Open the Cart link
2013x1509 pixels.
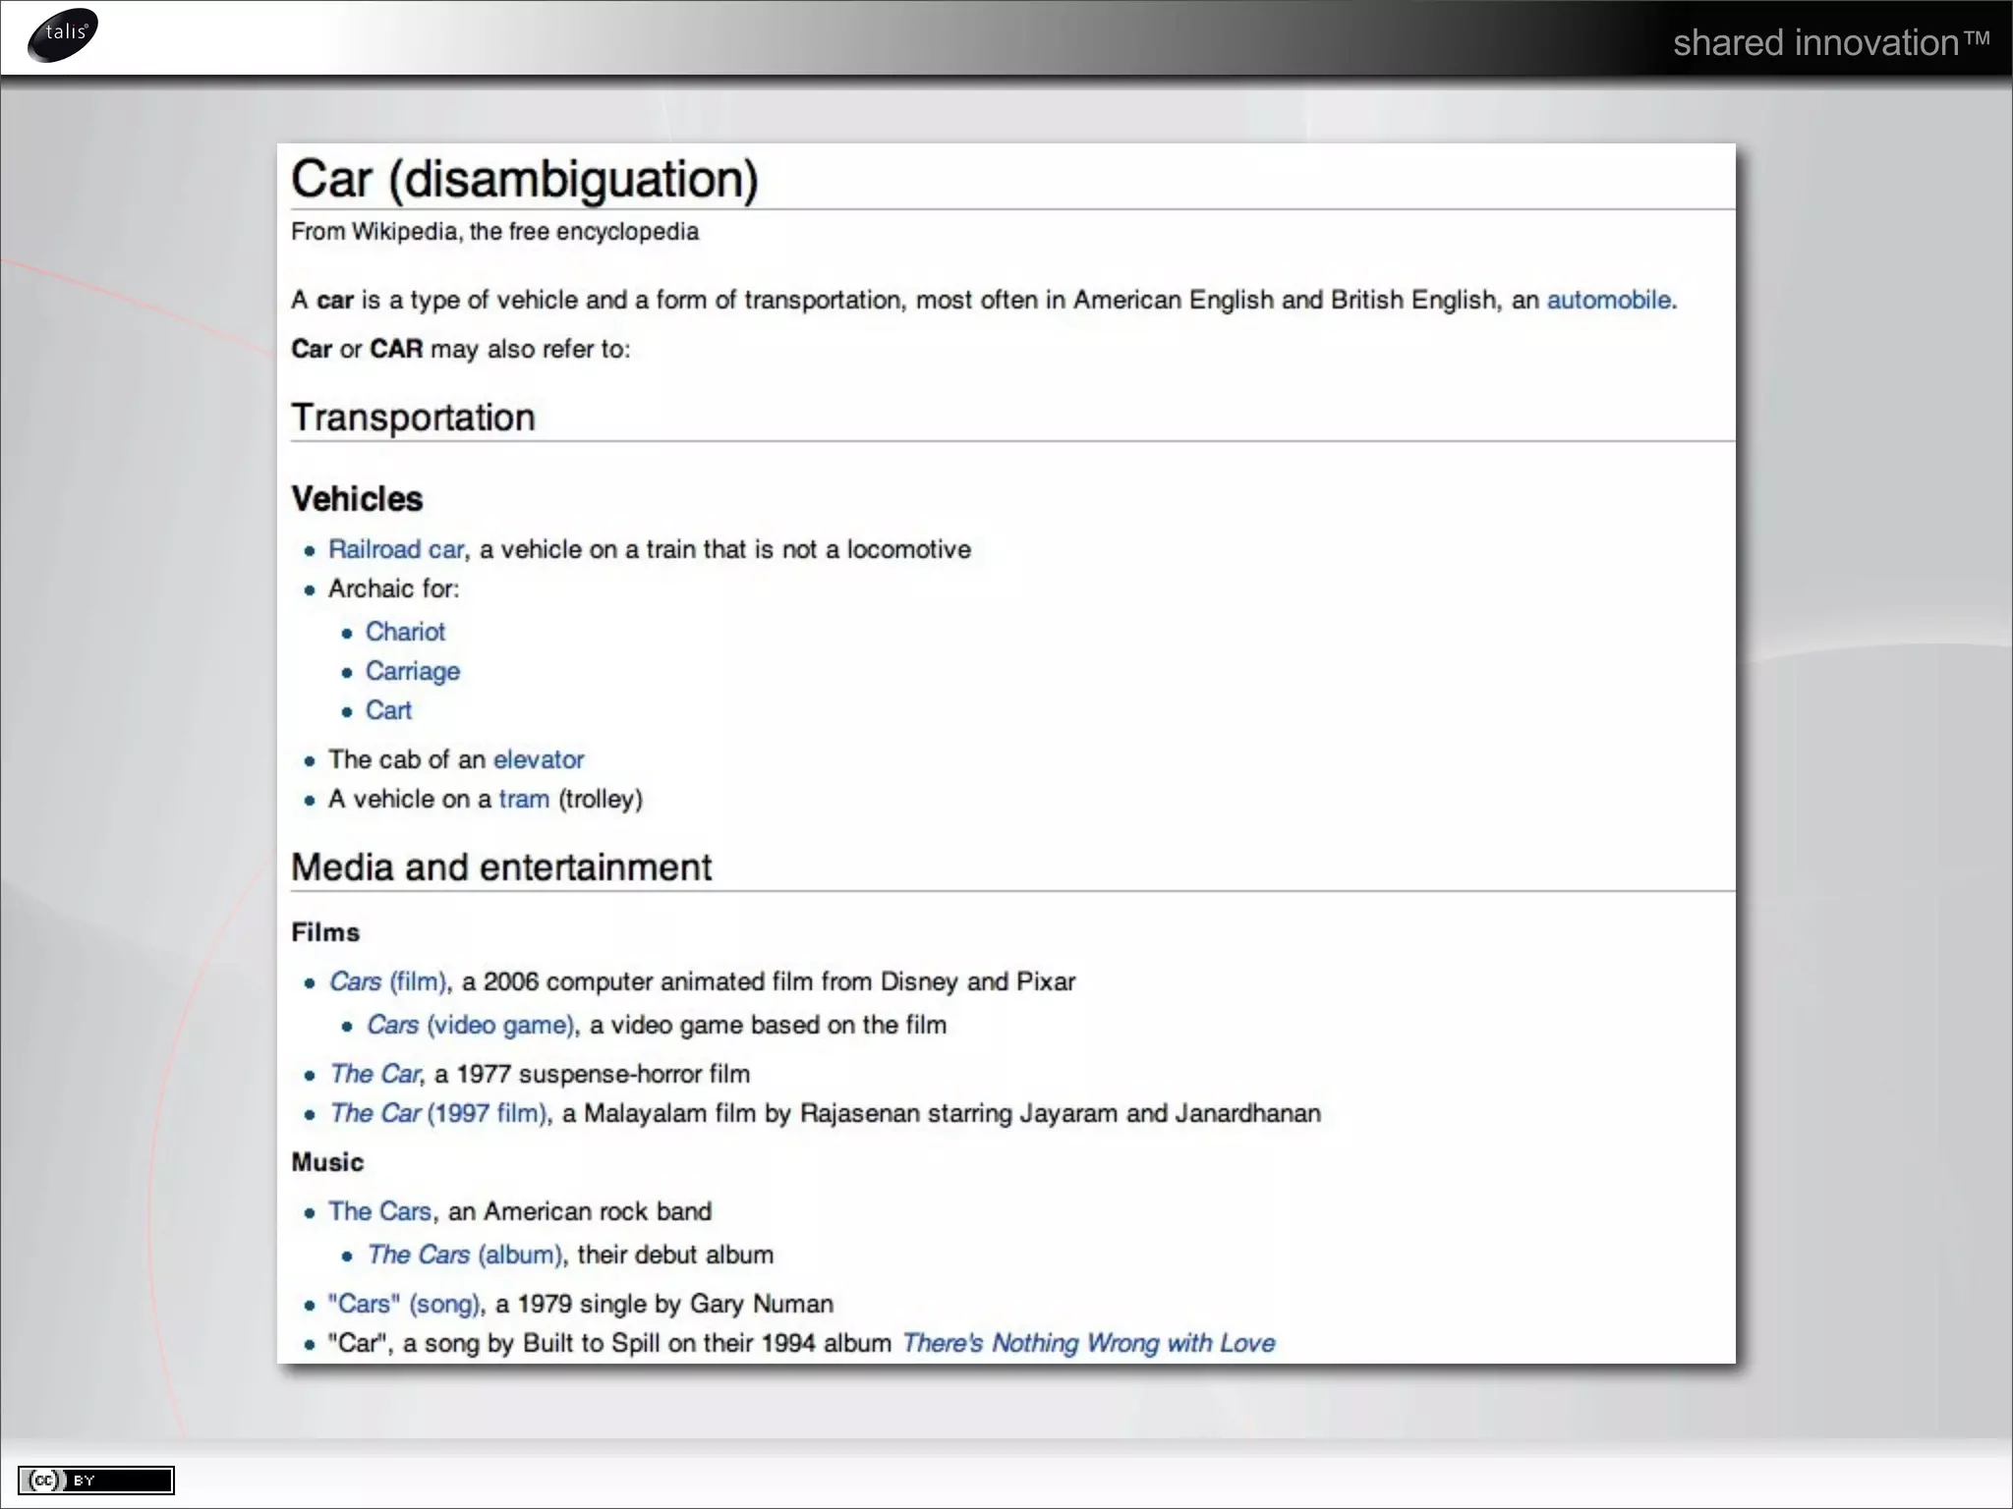(x=388, y=710)
